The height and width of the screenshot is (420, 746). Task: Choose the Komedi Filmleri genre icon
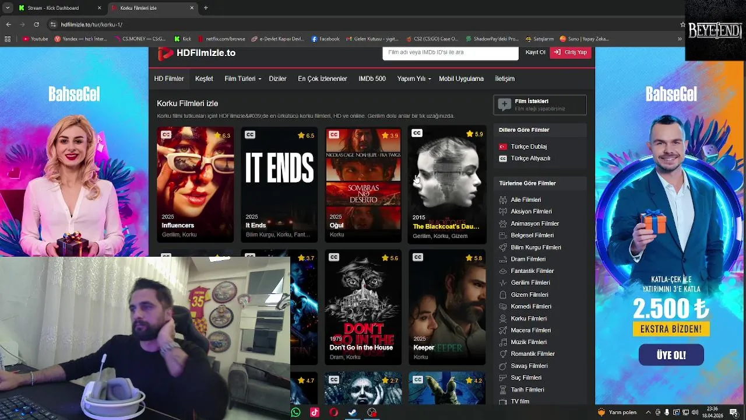click(503, 306)
